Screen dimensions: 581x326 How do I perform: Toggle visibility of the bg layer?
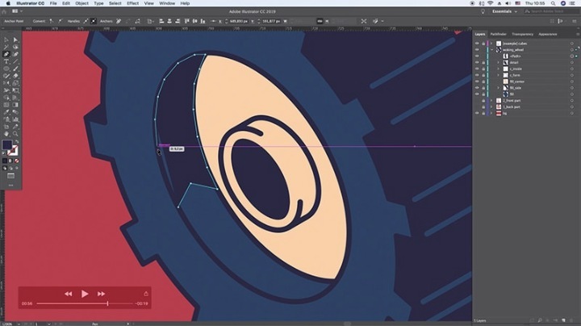tap(477, 115)
